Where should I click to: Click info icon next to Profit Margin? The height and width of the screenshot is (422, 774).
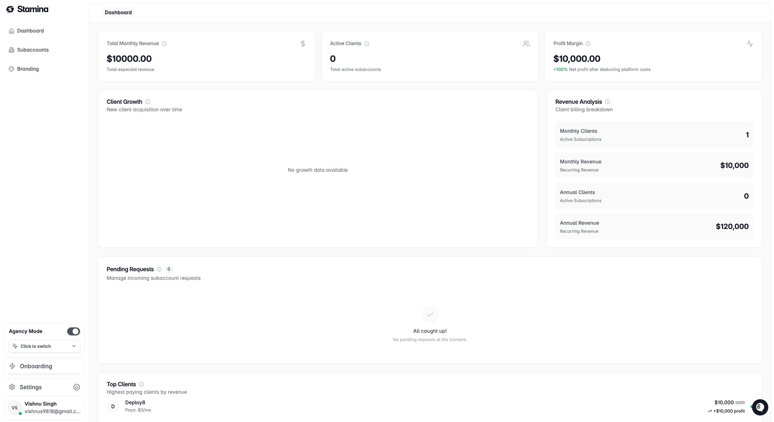[x=588, y=44]
